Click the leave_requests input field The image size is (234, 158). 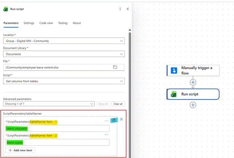[57, 128]
